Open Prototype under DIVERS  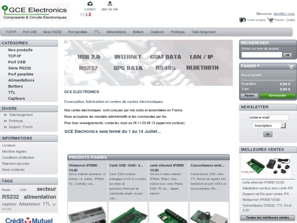16,121
